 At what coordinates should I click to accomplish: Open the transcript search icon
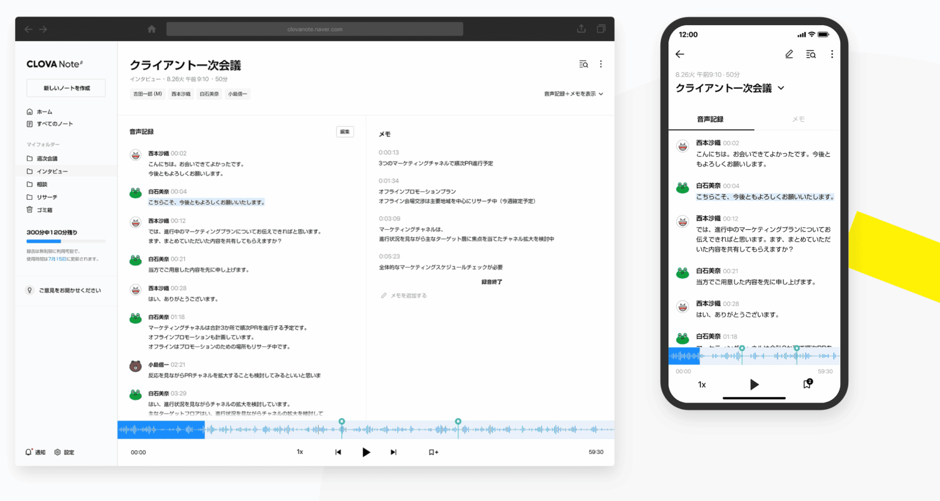pyautogui.click(x=583, y=64)
